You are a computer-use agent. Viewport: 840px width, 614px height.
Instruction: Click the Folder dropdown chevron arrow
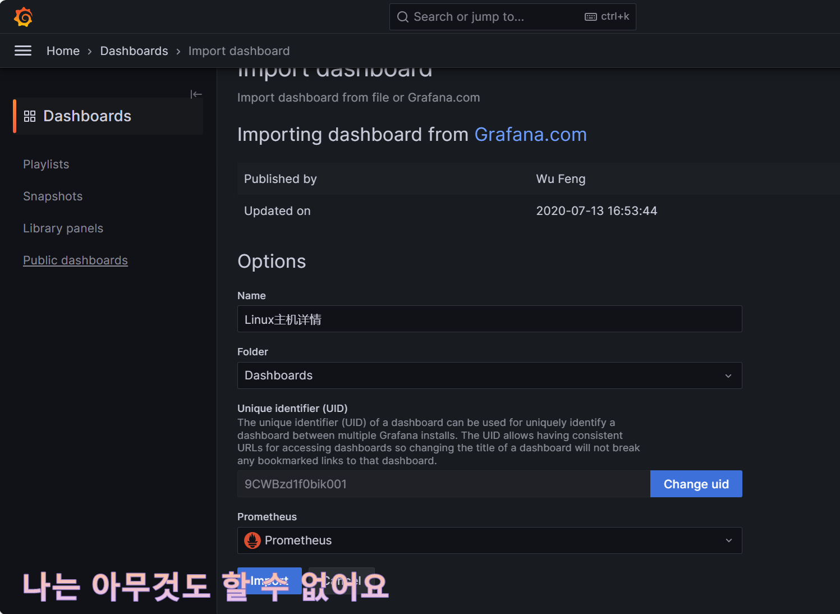[x=728, y=376]
